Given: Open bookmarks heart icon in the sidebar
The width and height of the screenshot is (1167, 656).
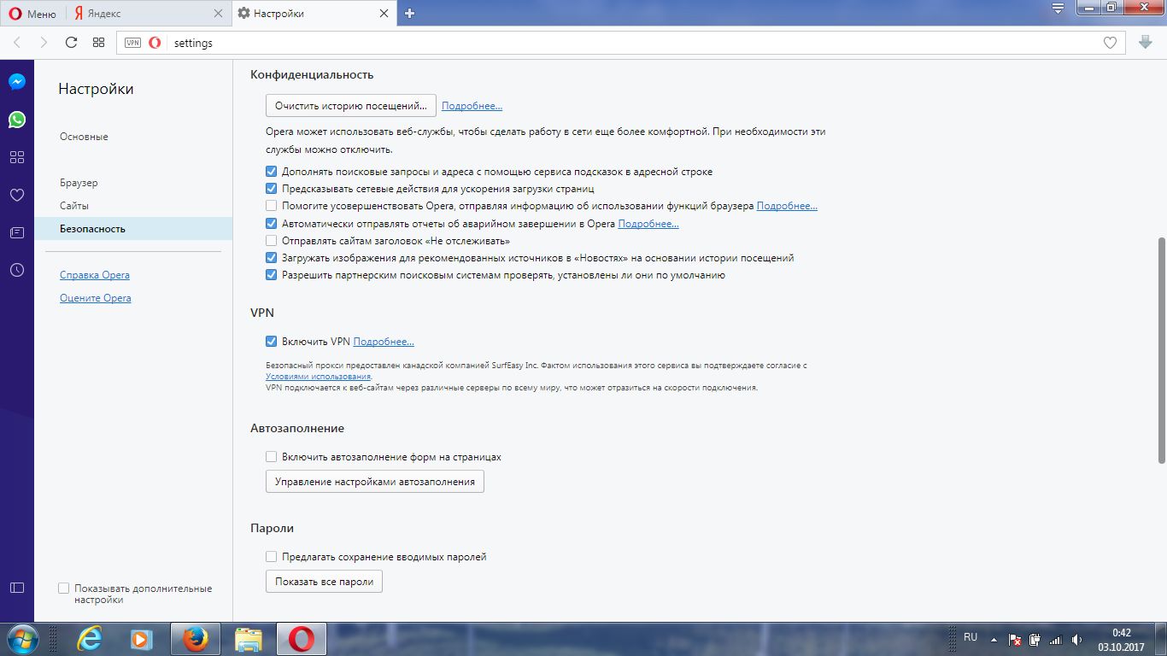Looking at the screenshot, I should coord(17,195).
